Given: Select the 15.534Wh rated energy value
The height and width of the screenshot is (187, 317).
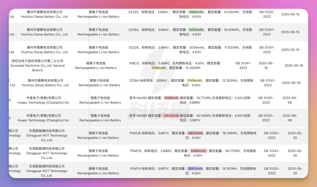Looking at the screenshot, I should click(232, 12).
